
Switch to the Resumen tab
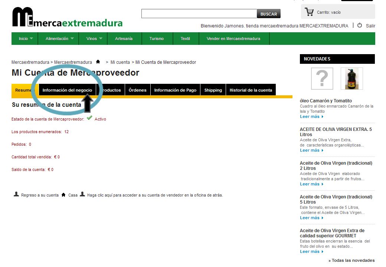click(x=24, y=90)
